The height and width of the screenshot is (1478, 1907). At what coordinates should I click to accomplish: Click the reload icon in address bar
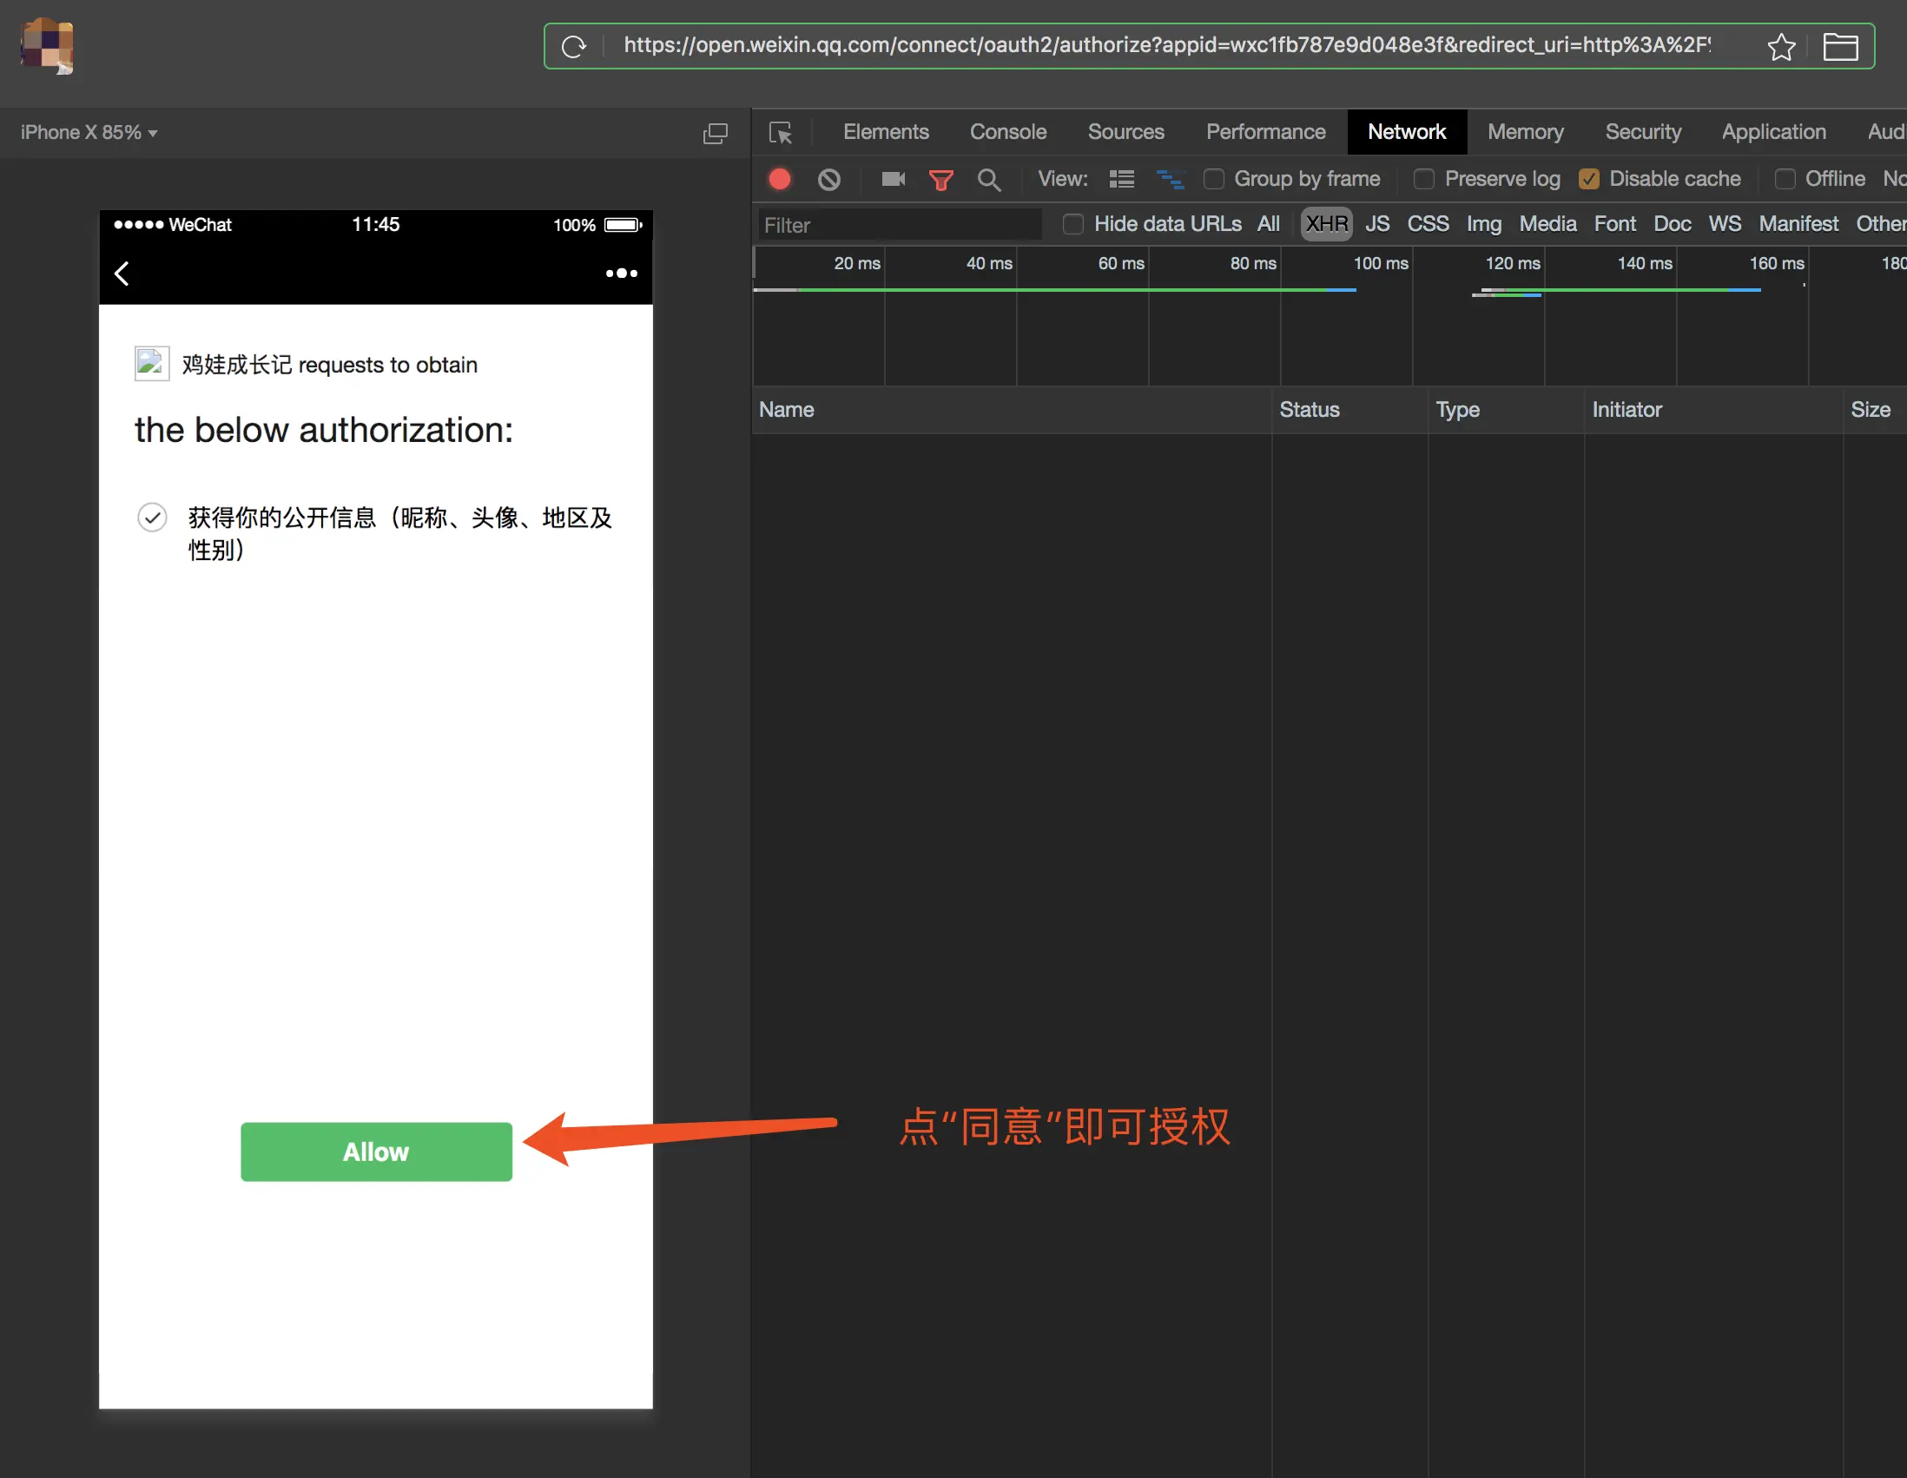pyautogui.click(x=574, y=46)
